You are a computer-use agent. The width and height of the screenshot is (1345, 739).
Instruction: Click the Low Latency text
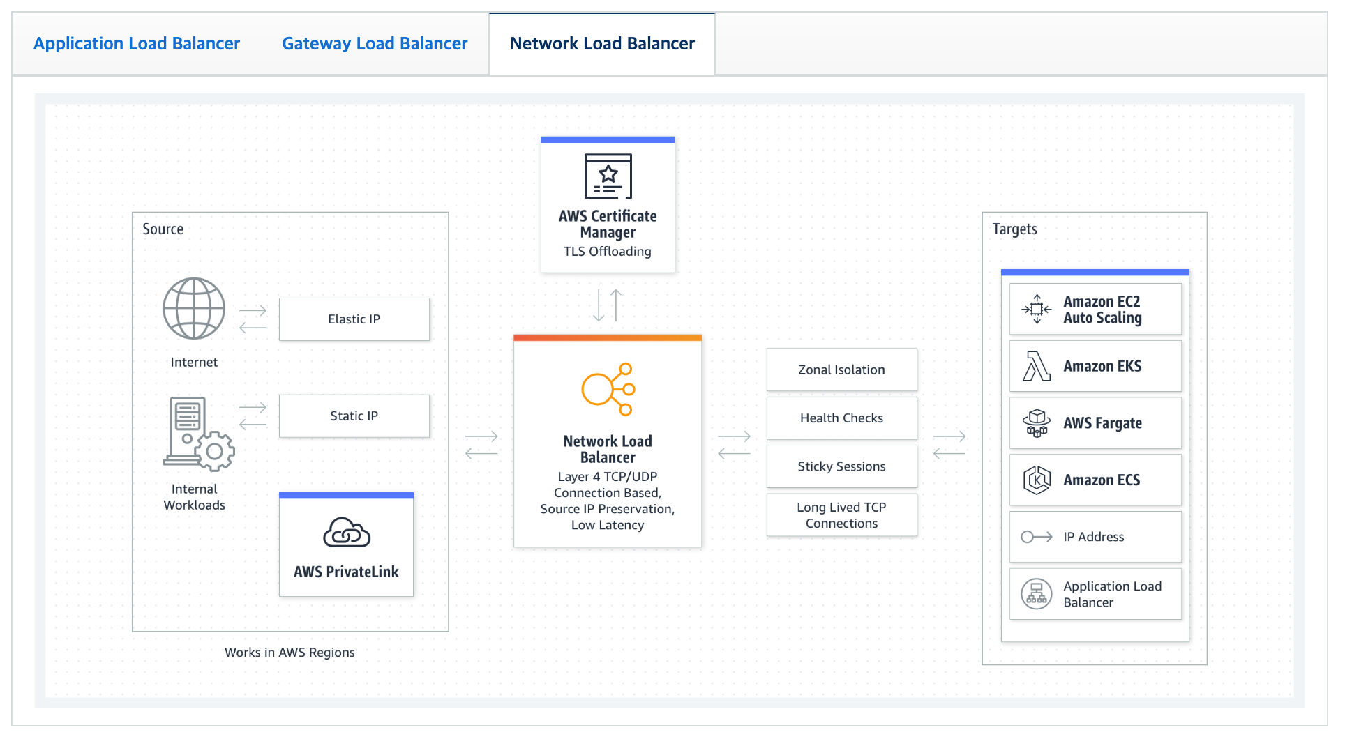(608, 525)
